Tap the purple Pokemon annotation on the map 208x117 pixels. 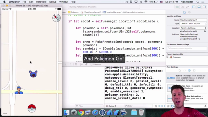[x=33, y=74]
